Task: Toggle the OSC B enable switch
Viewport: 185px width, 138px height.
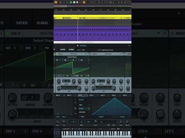Action: (92, 54)
